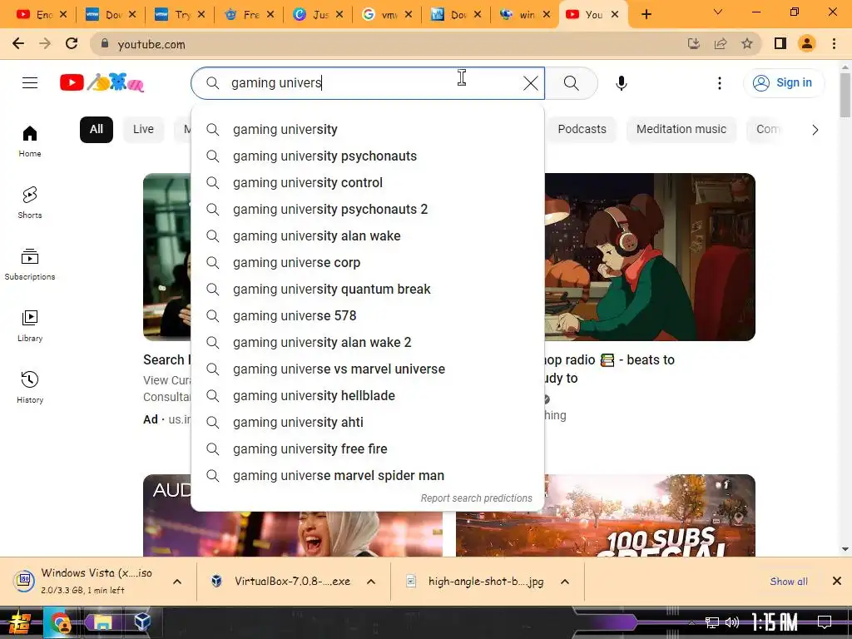Open Shorts in sidebar
This screenshot has height=639, width=852.
click(x=30, y=203)
